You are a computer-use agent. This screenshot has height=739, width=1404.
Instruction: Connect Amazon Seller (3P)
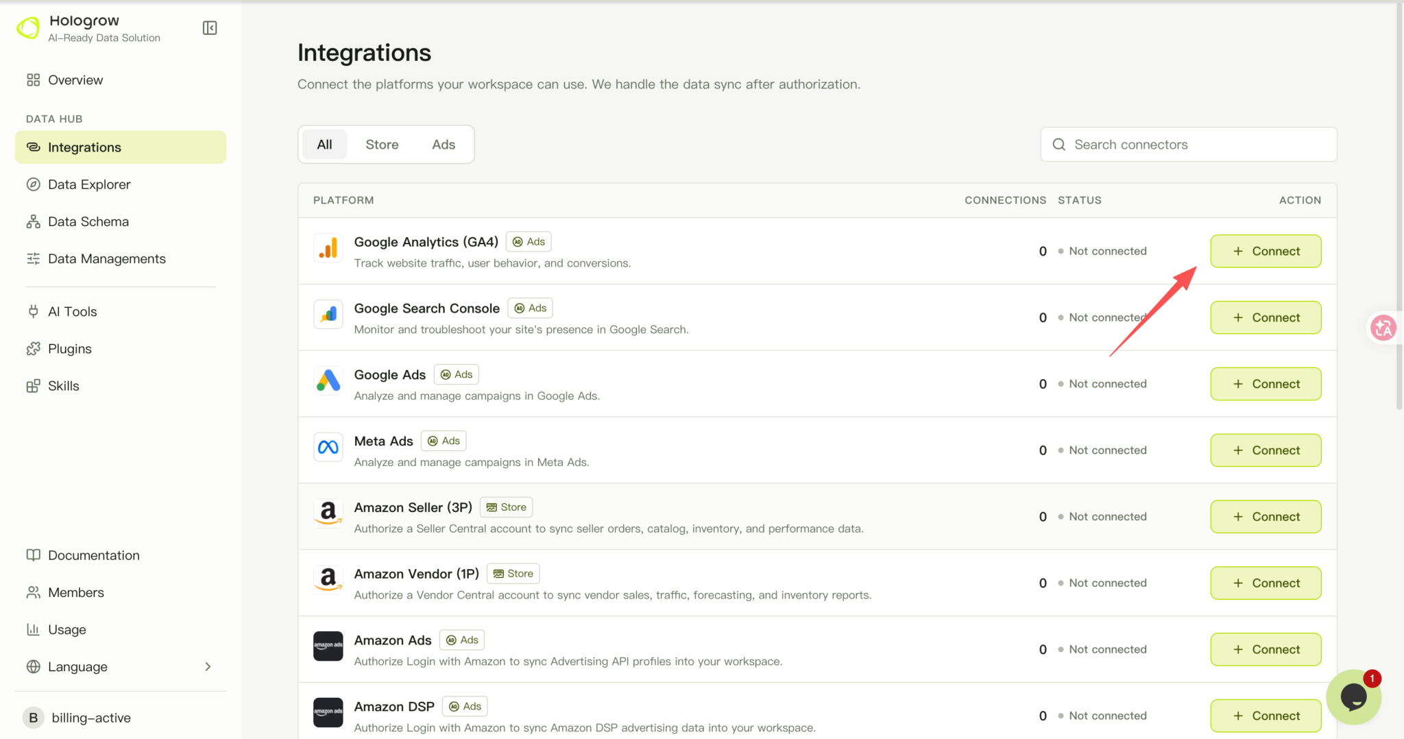coord(1266,517)
